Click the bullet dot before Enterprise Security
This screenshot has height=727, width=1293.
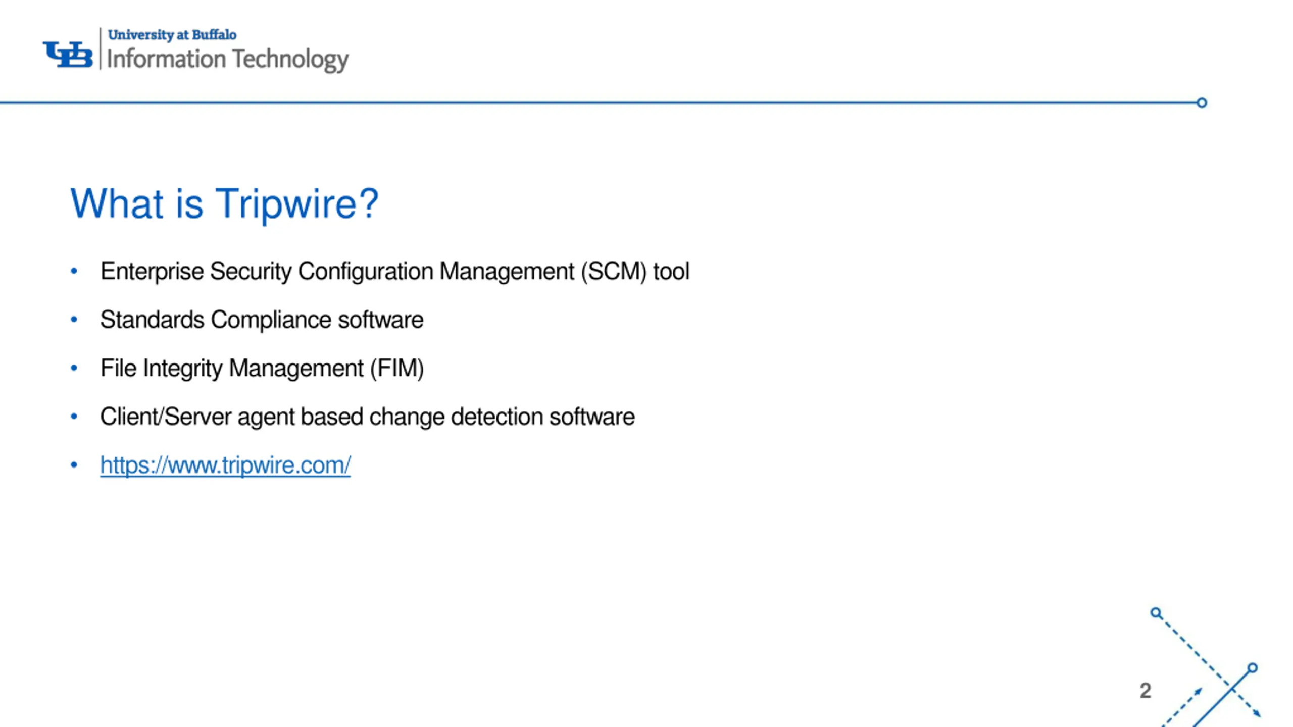[74, 271]
